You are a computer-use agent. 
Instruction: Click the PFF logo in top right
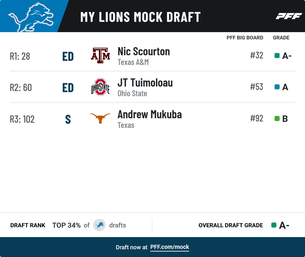click(x=288, y=16)
